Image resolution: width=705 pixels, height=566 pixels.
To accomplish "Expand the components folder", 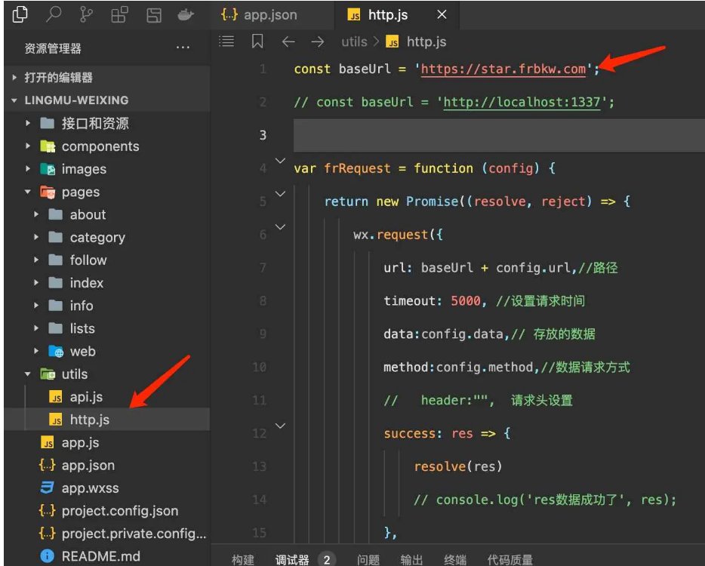I will click(x=107, y=146).
